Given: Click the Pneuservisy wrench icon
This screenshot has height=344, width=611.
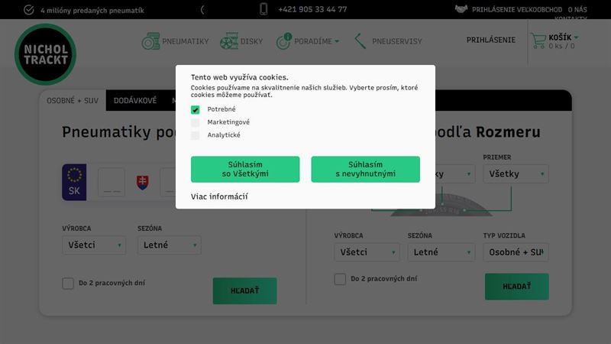Looking at the screenshot, I should pyautogui.click(x=360, y=41).
